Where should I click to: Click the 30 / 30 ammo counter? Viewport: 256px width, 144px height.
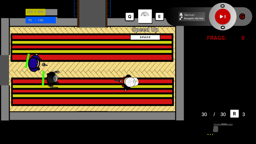213,114
